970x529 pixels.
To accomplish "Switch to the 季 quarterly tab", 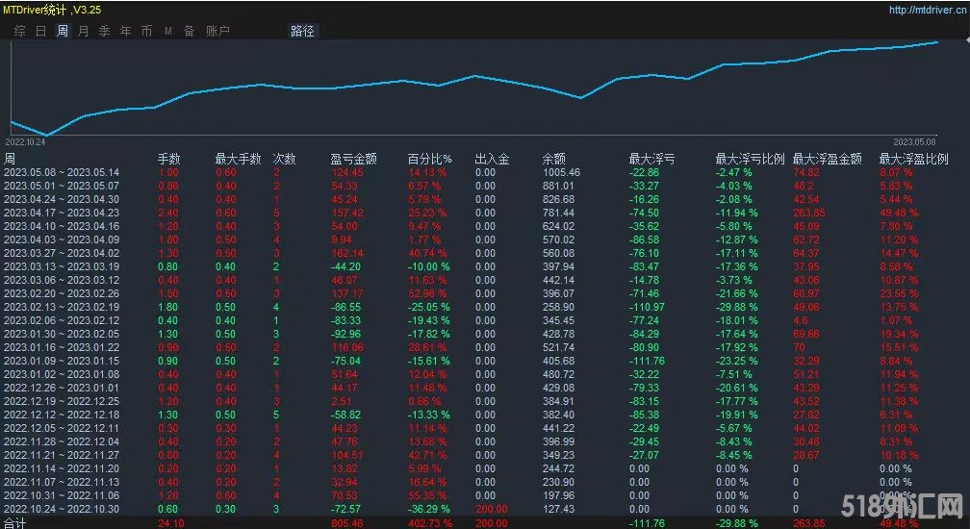I will tap(105, 31).
